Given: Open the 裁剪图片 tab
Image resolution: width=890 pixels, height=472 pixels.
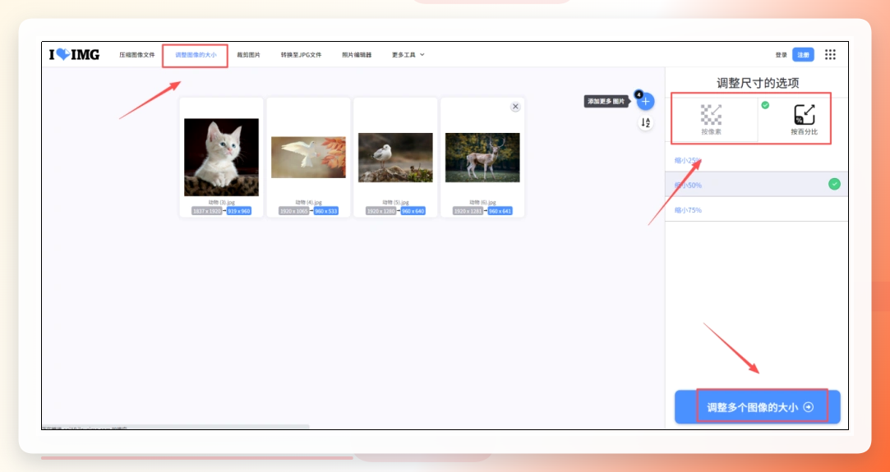Looking at the screenshot, I should point(249,55).
